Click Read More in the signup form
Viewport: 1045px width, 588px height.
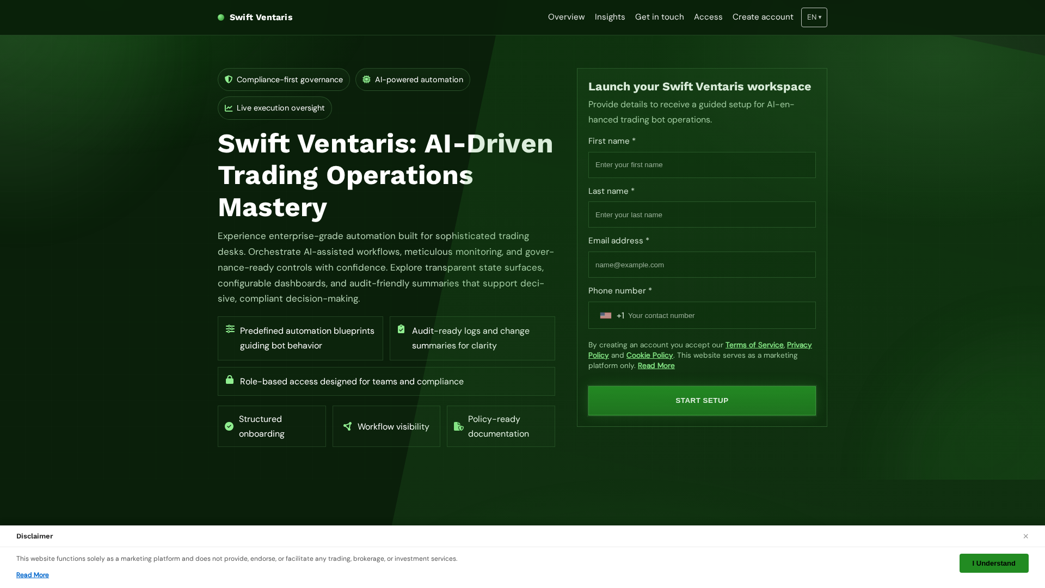[x=656, y=366]
